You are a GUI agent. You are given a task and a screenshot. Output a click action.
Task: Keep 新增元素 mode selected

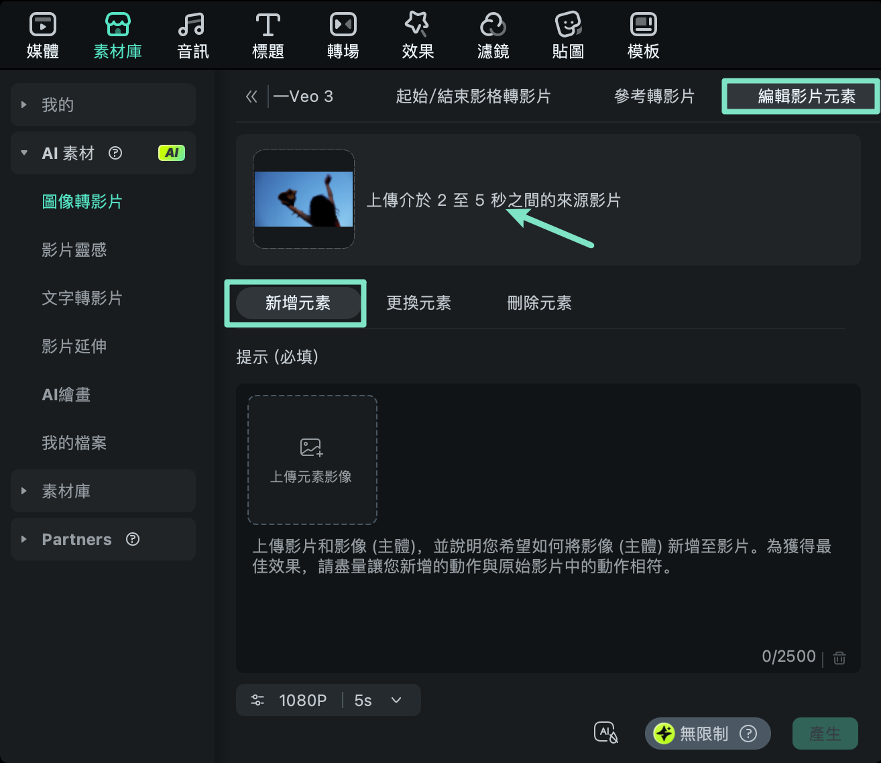[x=297, y=303]
